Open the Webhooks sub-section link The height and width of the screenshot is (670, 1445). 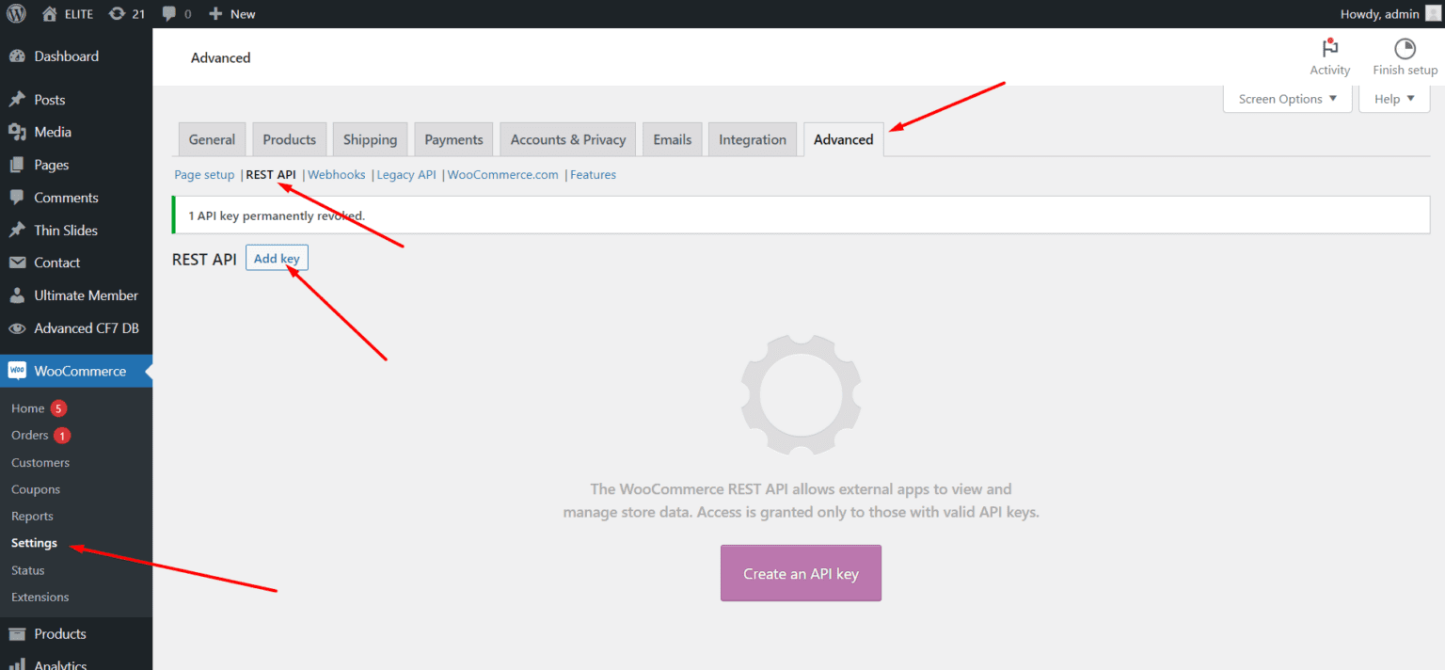pos(337,175)
